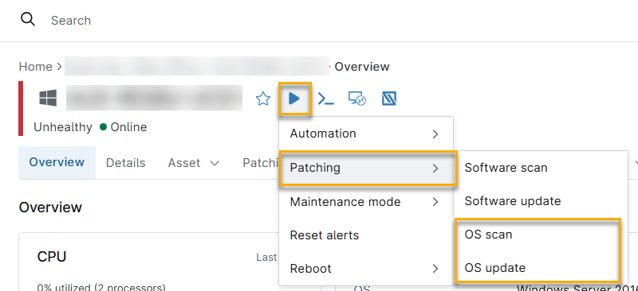
Task: Open the play actions menu icon
Action: pos(294,99)
